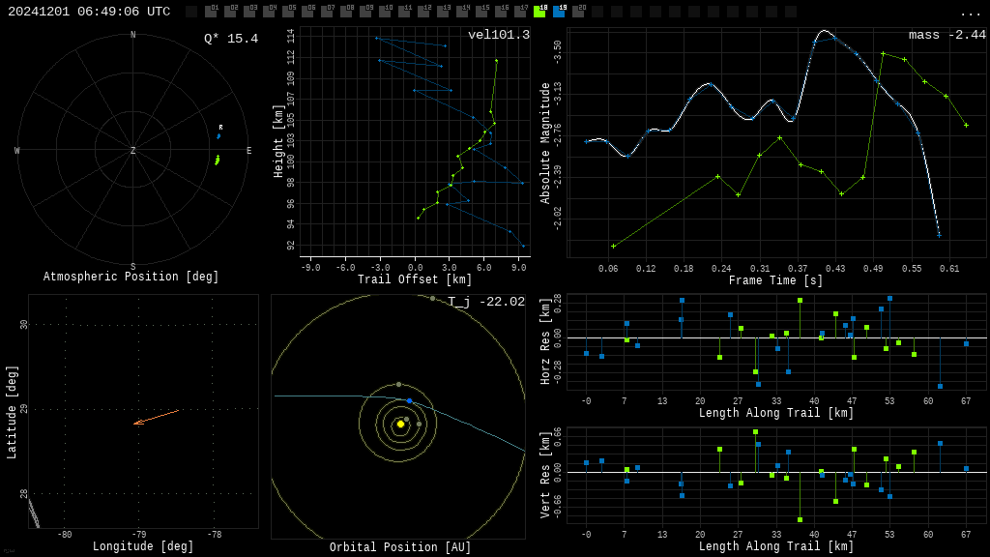Screen dimensions: 990x557
Task: Click the zenith Z marker in polar plot
Action: (x=132, y=150)
